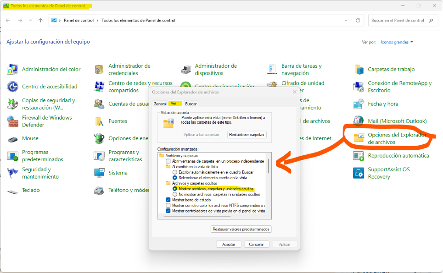Check Abrir ventanas de carpeta en proceso independiente
This screenshot has height=273, width=443.
[168, 161]
